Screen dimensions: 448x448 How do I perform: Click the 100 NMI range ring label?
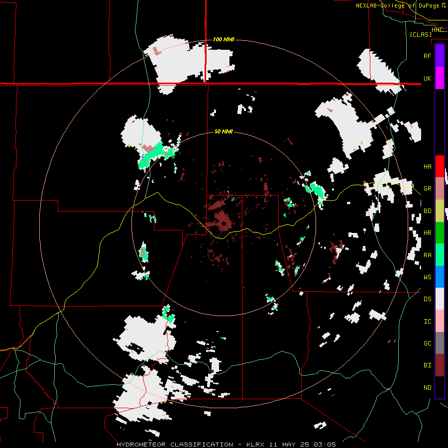(224, 39)
